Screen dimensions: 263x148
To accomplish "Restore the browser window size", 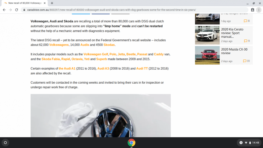I will pos(254,3).
